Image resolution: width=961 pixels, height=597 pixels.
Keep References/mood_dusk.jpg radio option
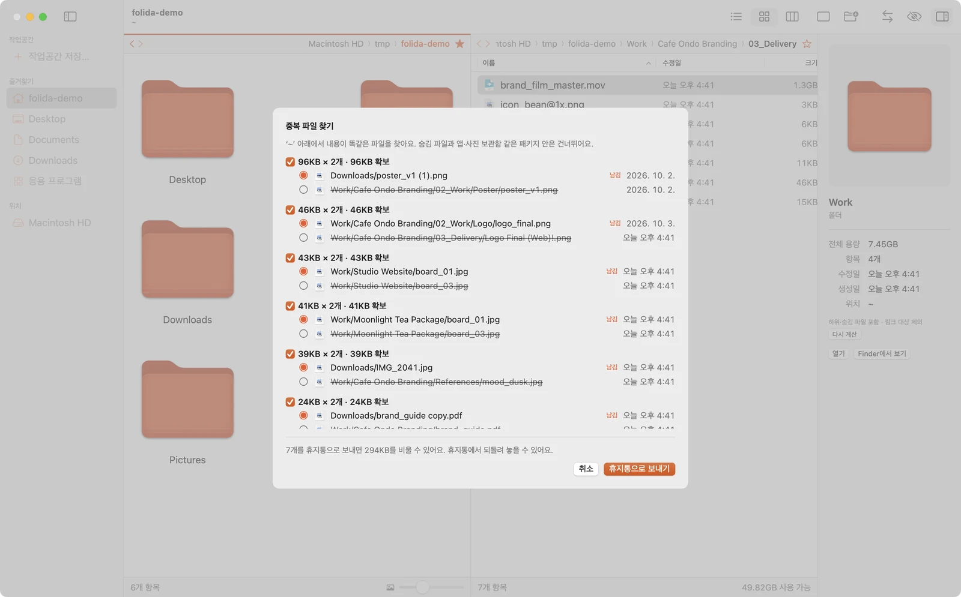(303, 382)
